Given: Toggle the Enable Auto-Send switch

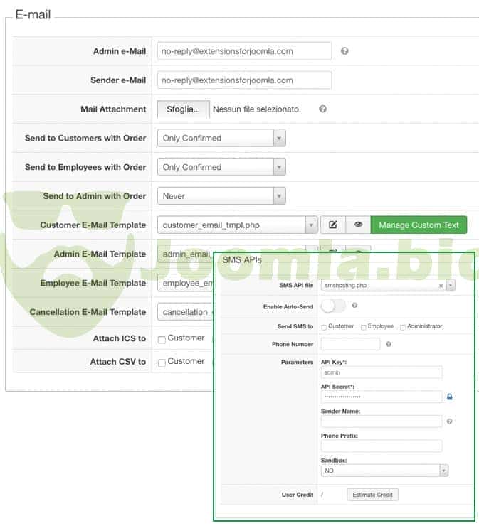Looking at the screenshot, I should pyautogui.click(x=333, y=306).
